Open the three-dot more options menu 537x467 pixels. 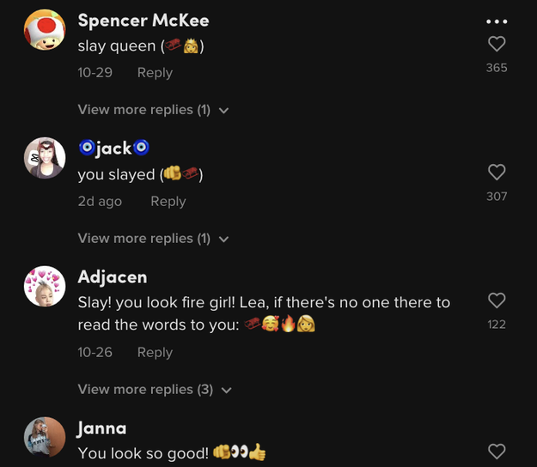[x=497, y=21]
